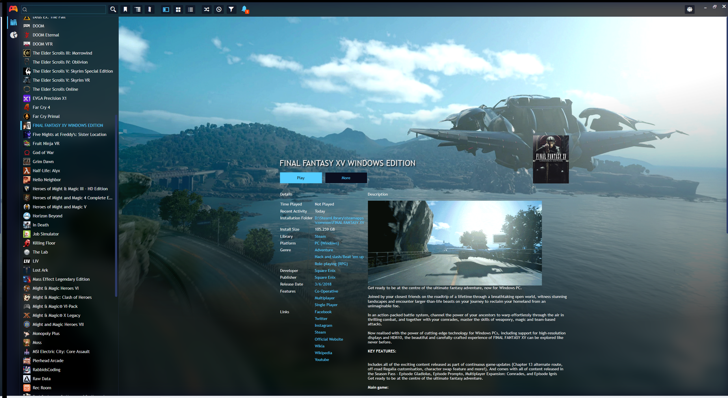The height and width of the screenshot is (398, 728).
Task: Click the top-right fullscreen-mode icon
Action: tap(690, 9)
